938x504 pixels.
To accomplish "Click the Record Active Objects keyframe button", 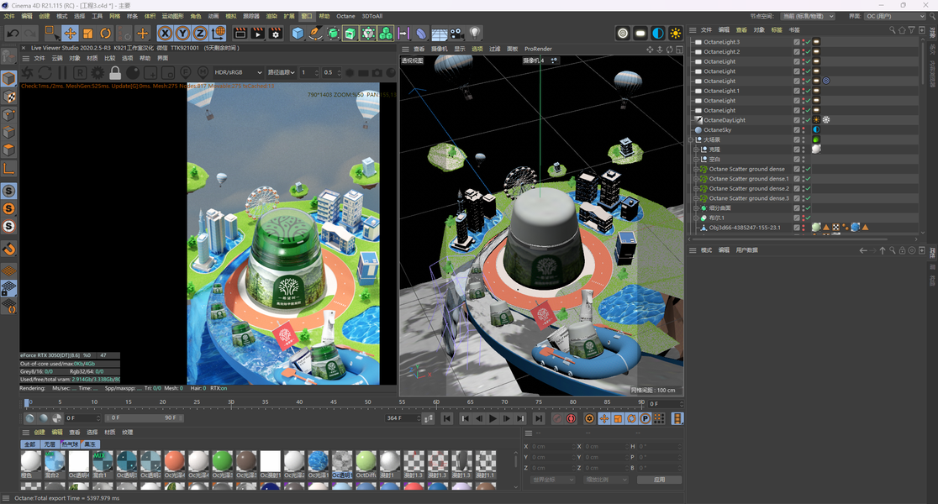I will point(557,418).
